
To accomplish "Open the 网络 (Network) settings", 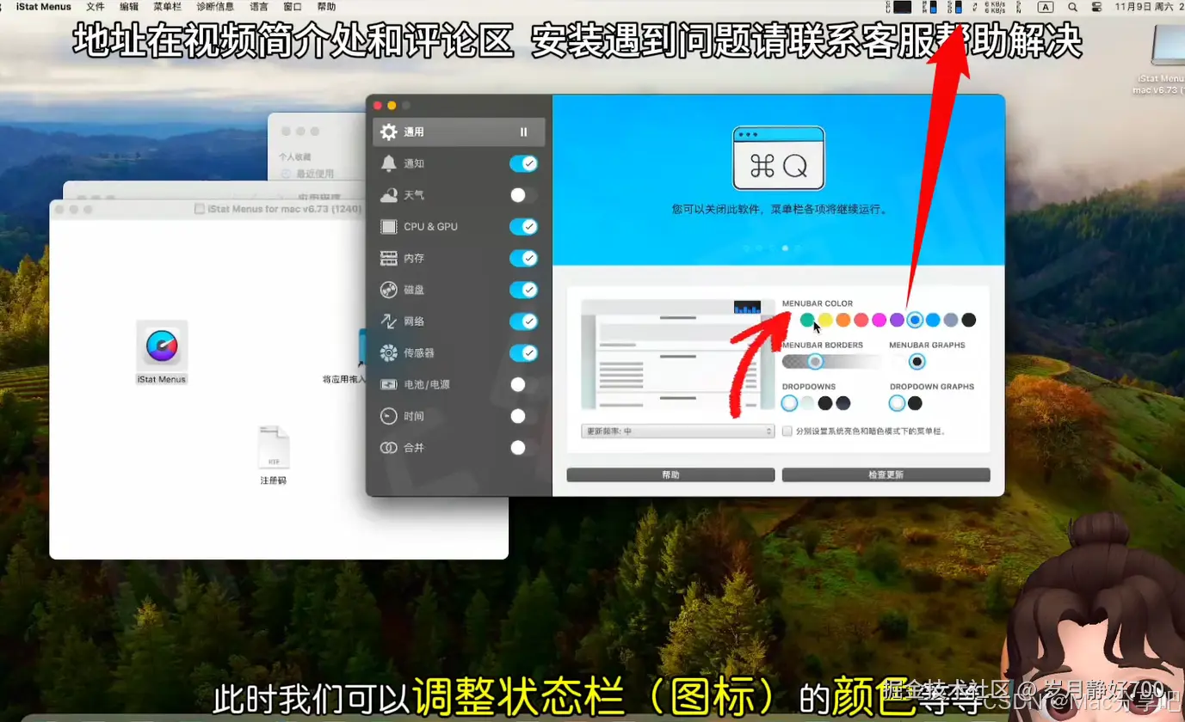I will tap(389, 321).
